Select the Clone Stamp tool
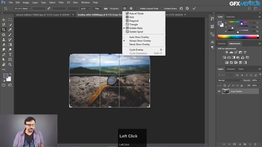 4,40
